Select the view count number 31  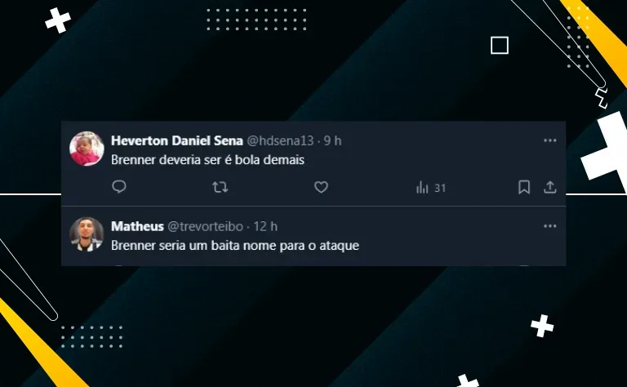(440, 188)
